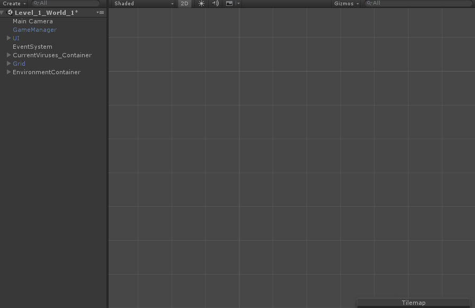
Task: Click the Hierarchy search field
Action: pos(66,3)
